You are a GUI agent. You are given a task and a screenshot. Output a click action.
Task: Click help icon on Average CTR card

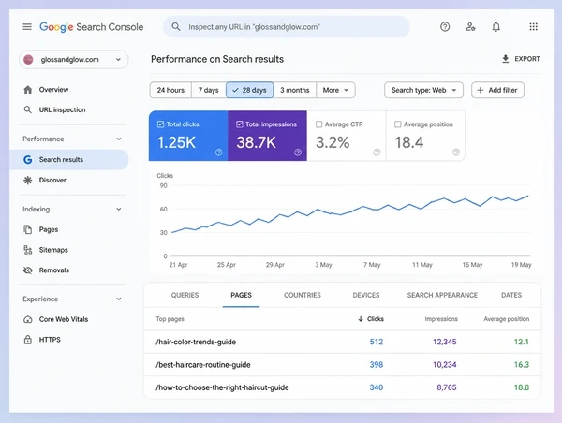tap(377, 153)
